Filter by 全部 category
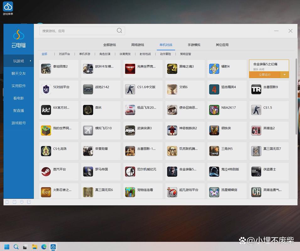This screenshot has height=251, width=300. [44, 54]
